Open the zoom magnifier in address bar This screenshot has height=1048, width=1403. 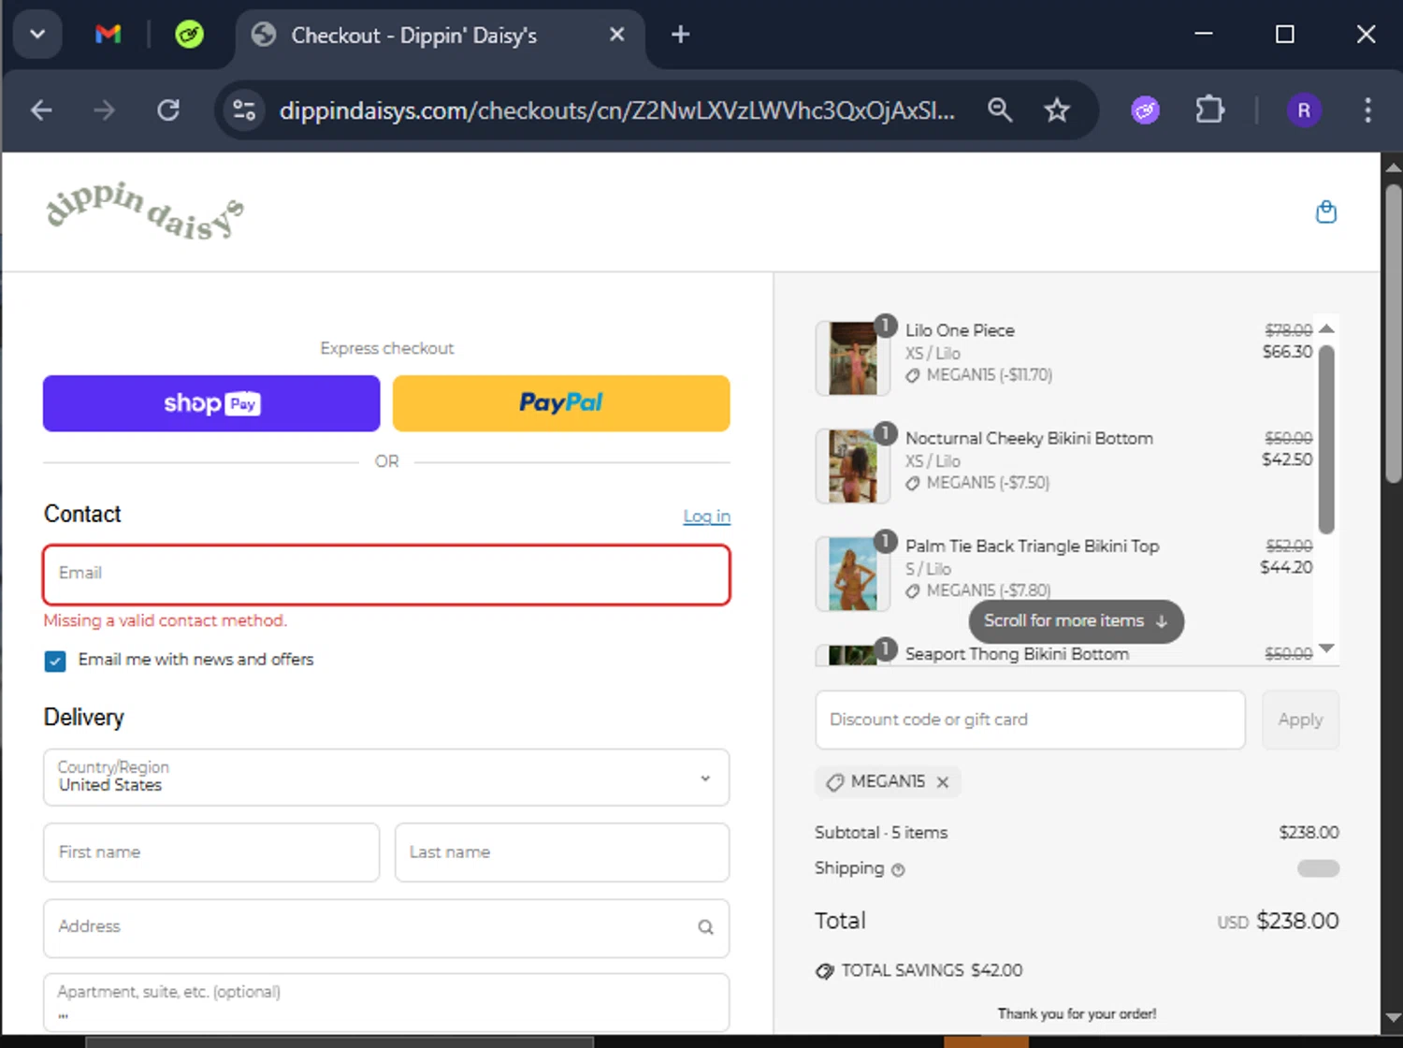tap(1000, 110)
